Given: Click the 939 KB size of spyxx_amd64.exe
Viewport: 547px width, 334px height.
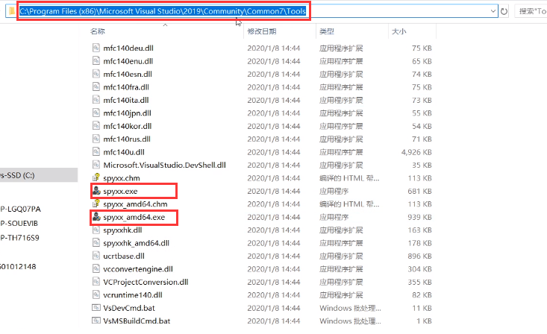Looking at the screenshot, I should coord(419,217).
